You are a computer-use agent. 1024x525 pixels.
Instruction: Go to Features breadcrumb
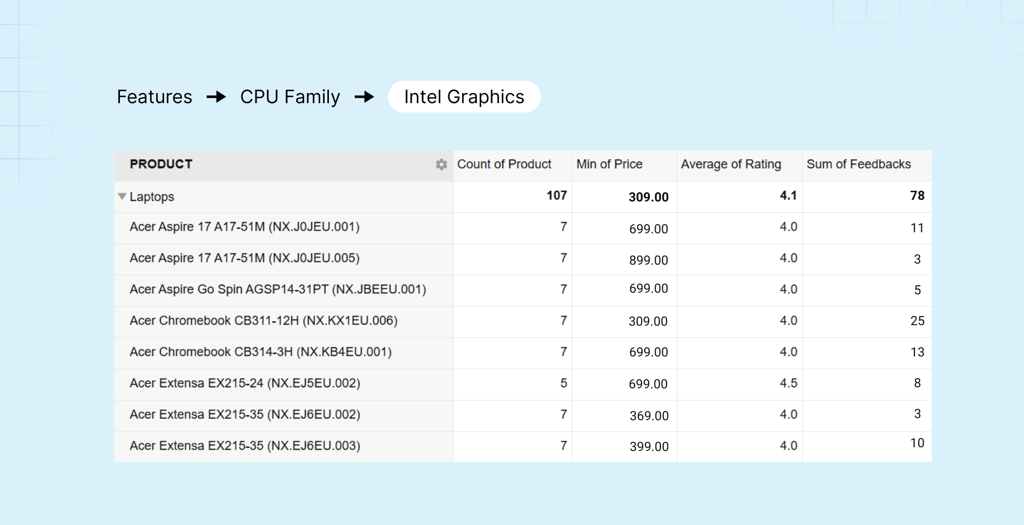pyautogui.click(x=154, y=97)
